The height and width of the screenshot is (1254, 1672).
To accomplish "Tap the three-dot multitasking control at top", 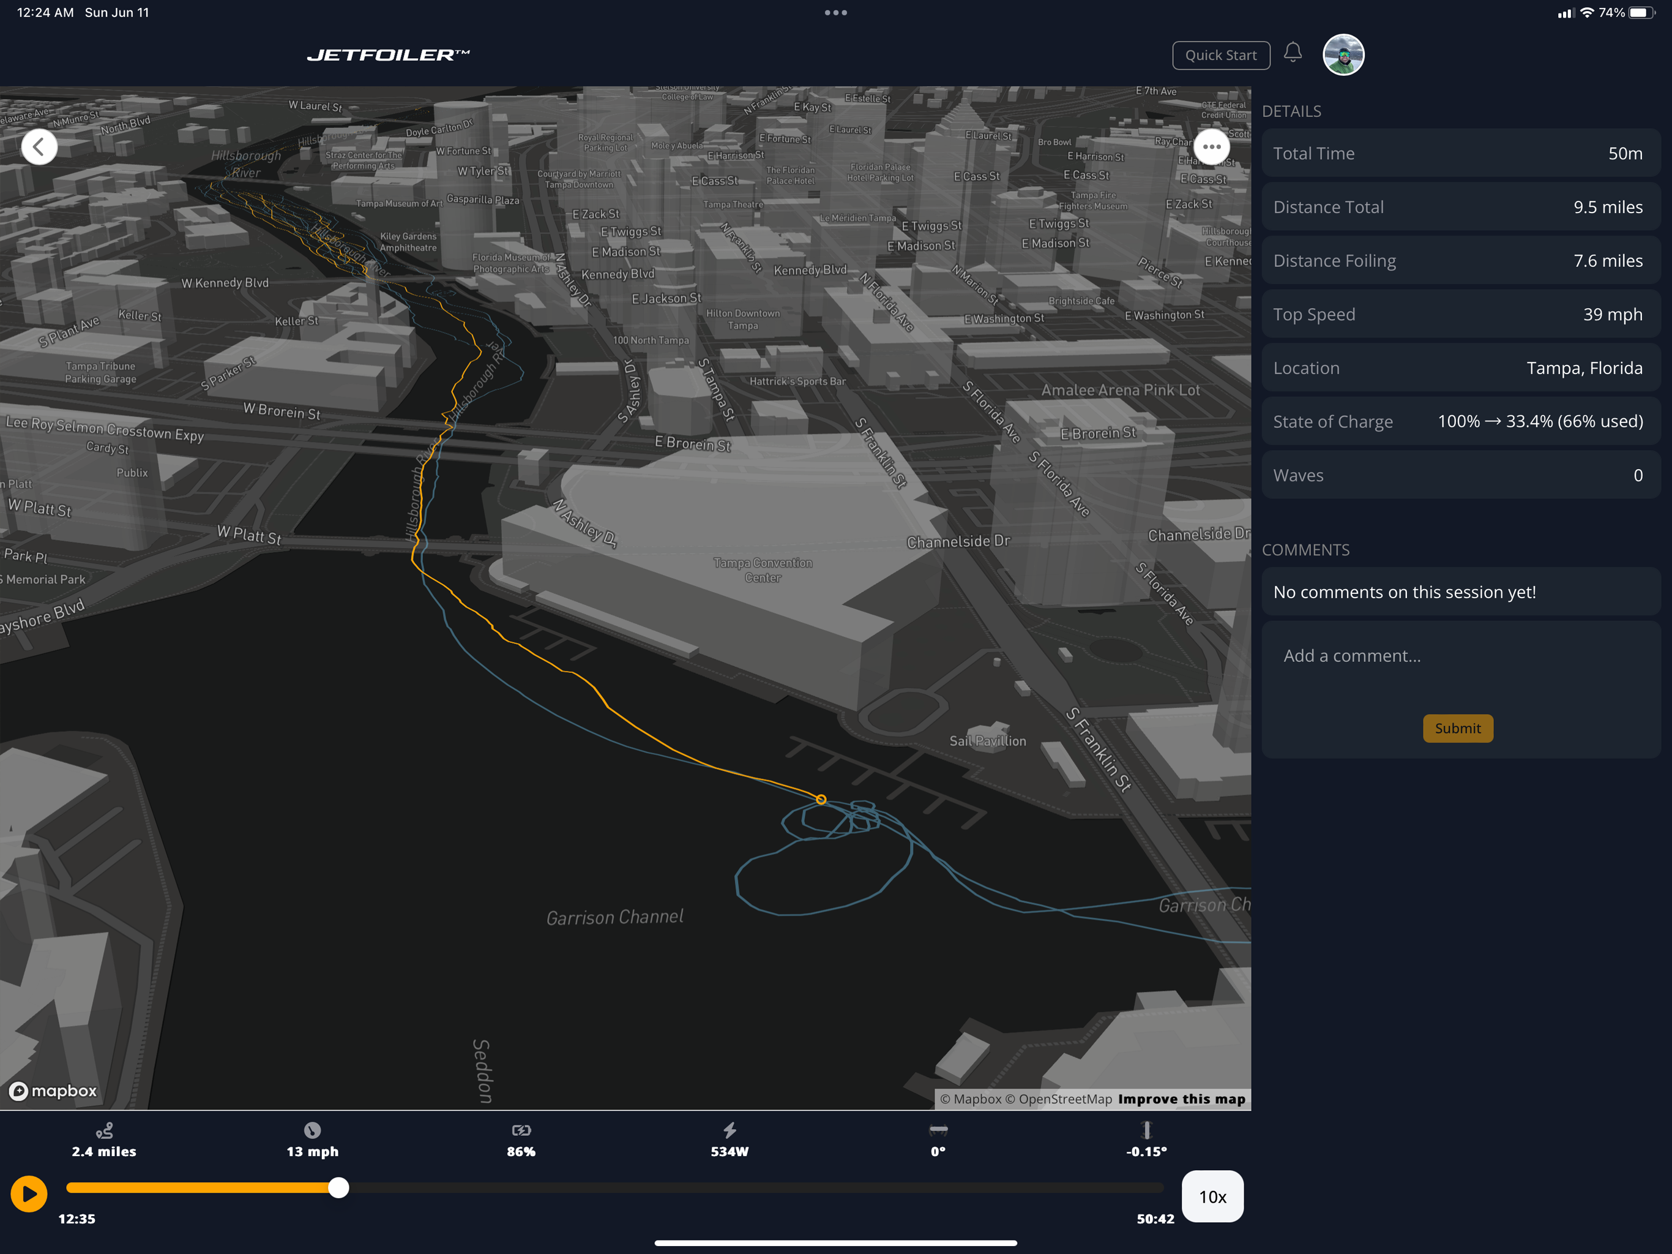I will [836, 12].
